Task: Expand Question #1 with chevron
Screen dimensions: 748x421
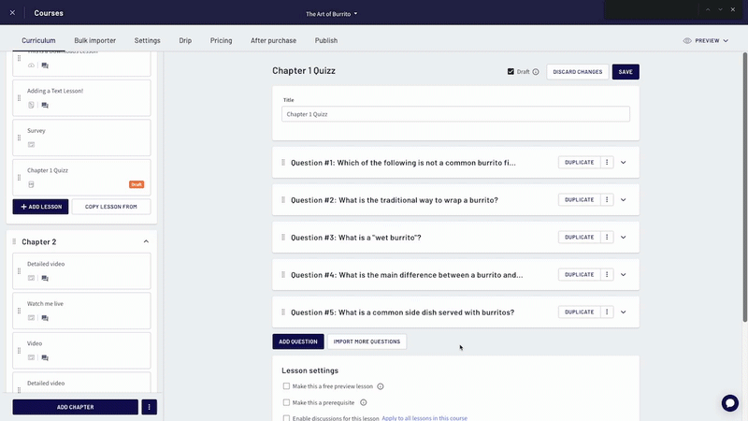Action: [x=623, y=162]
